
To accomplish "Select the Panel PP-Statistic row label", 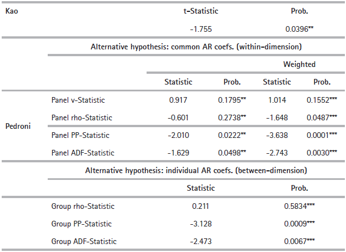I will coord(81,136).
